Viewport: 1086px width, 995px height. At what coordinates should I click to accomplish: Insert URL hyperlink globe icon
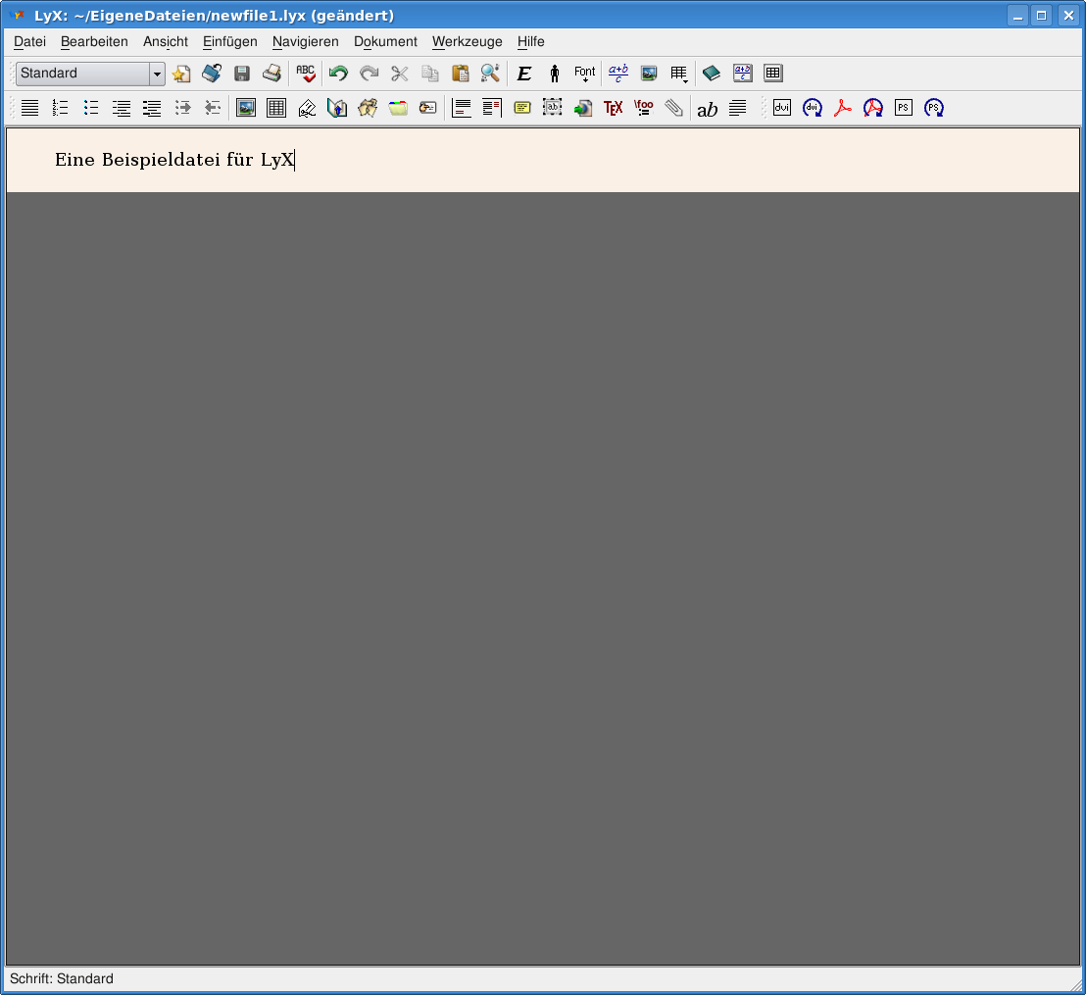(x=583, y=108)
